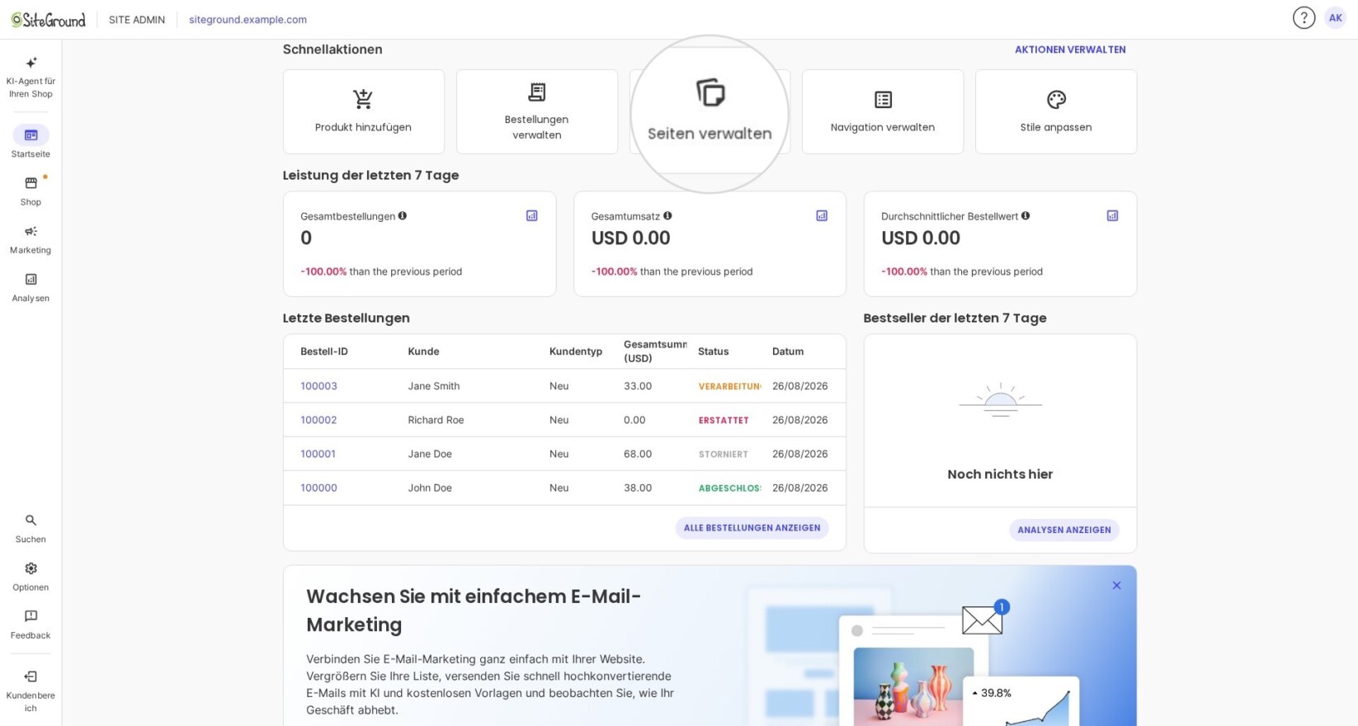
Task: Show info for Durchschnittlicher Bestellwert
Action: click(x=1026, y=216)
